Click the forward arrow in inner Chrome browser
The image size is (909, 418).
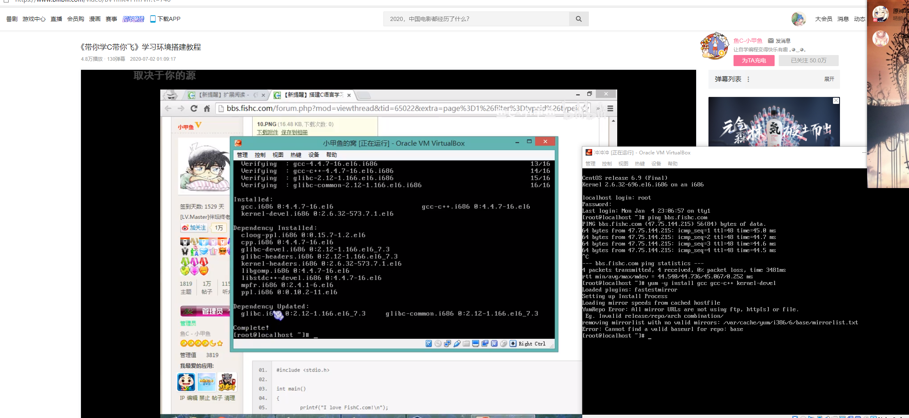click(181, 108)
